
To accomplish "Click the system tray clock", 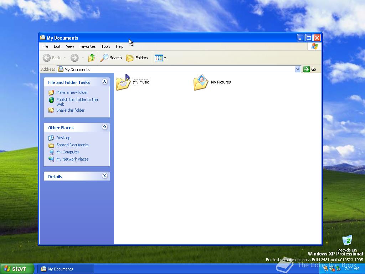I will point(352,269).
